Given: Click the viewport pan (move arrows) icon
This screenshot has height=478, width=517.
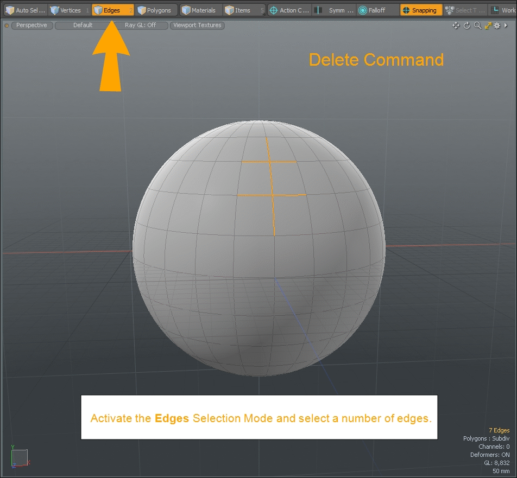Looking at the screenshot, I should 456,26.
